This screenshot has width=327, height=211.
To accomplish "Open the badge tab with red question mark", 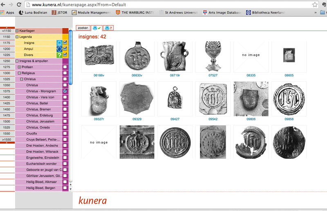I will pos(108,28).
